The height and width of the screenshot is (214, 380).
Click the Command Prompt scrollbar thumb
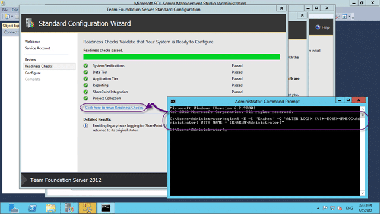point(363,115)
